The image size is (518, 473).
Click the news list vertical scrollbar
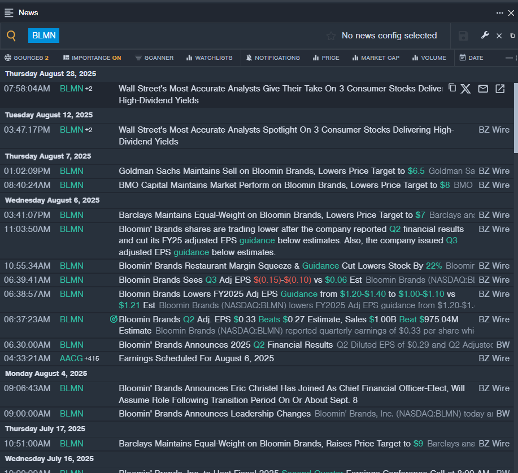(x=516, y=119)
